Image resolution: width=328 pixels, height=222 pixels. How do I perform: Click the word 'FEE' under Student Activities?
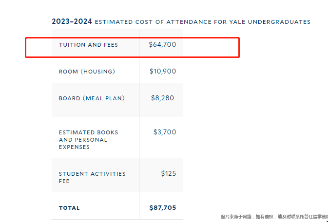click(64, 181)
